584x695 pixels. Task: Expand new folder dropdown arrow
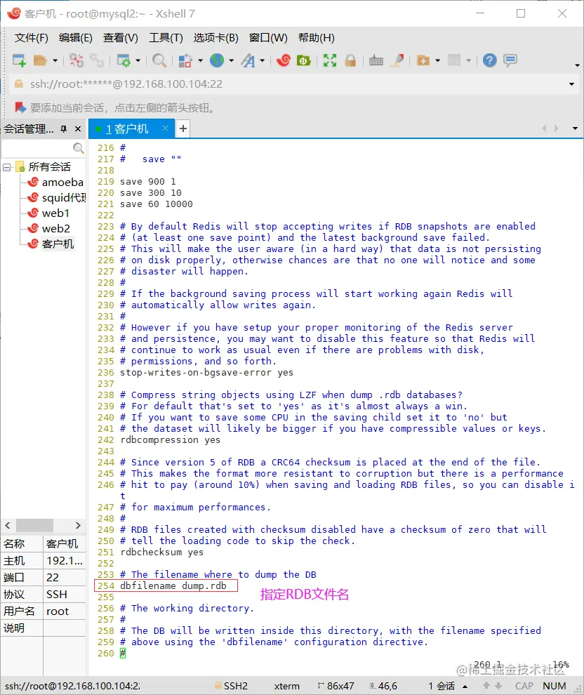[x=438, y=60]
